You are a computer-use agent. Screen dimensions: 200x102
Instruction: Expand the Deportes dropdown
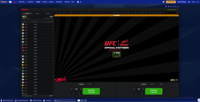(x=22, y=2)
